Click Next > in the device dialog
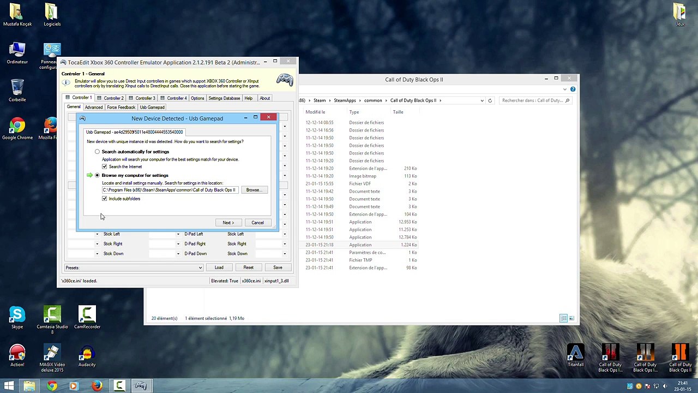698x393 pixels. point(228,223)
